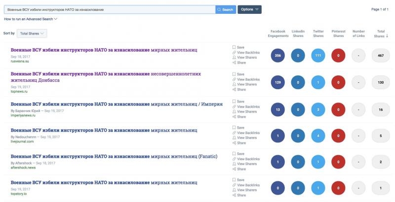The width and height of the screenshot is (395, 202).
Task: View Backlinks for the rusvesna.su result
Action: pos(248,52)
